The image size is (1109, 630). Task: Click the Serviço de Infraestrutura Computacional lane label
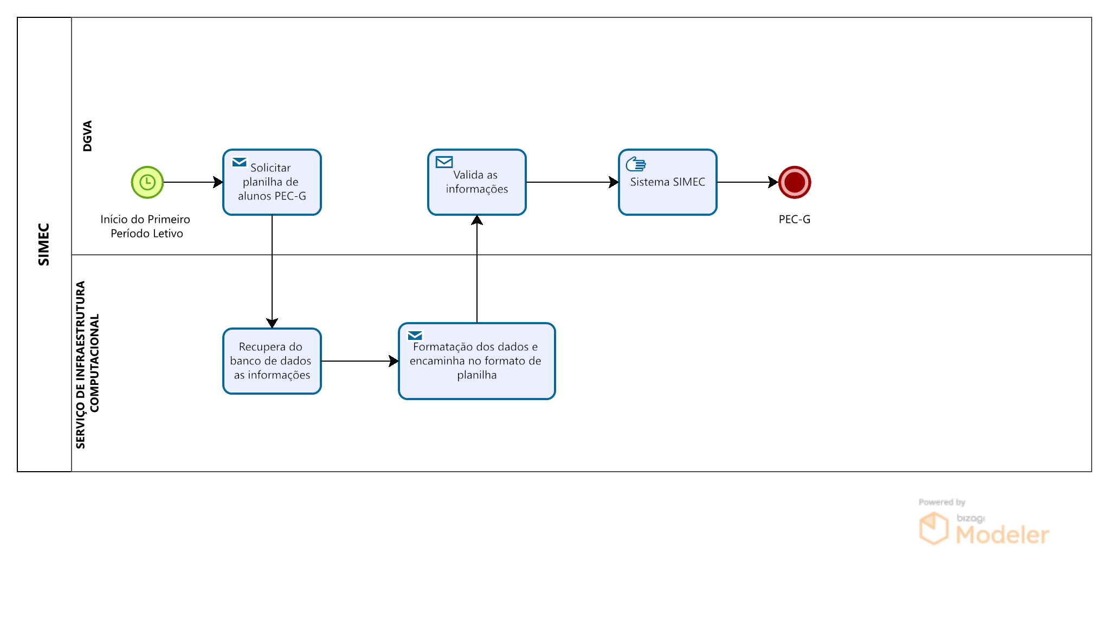point(87,364)
